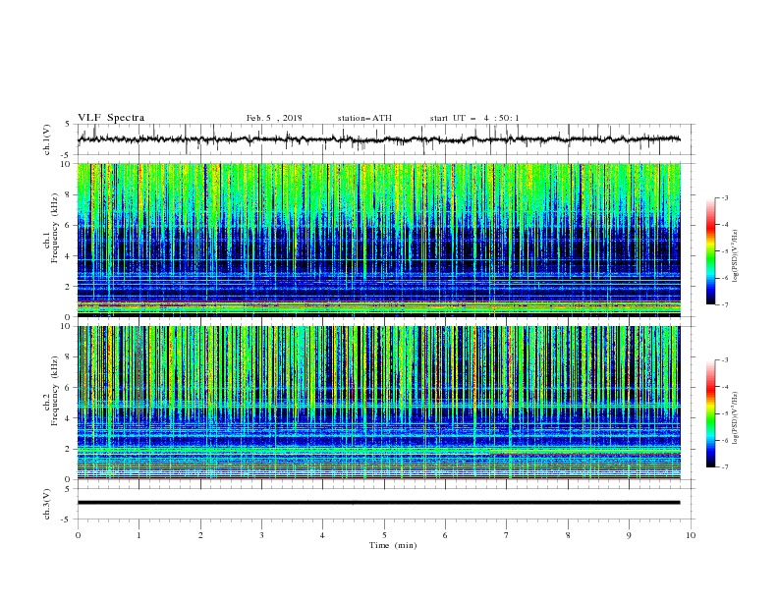Click the ch.2 "Frequency (kHz)" axis label
The height and width of the screenshot is (601, 778).
coord(55,393)
